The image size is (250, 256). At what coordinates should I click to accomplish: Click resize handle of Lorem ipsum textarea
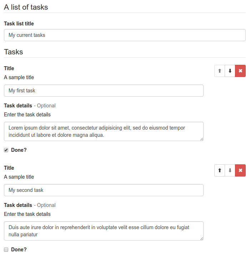click(x=202, y=139)
